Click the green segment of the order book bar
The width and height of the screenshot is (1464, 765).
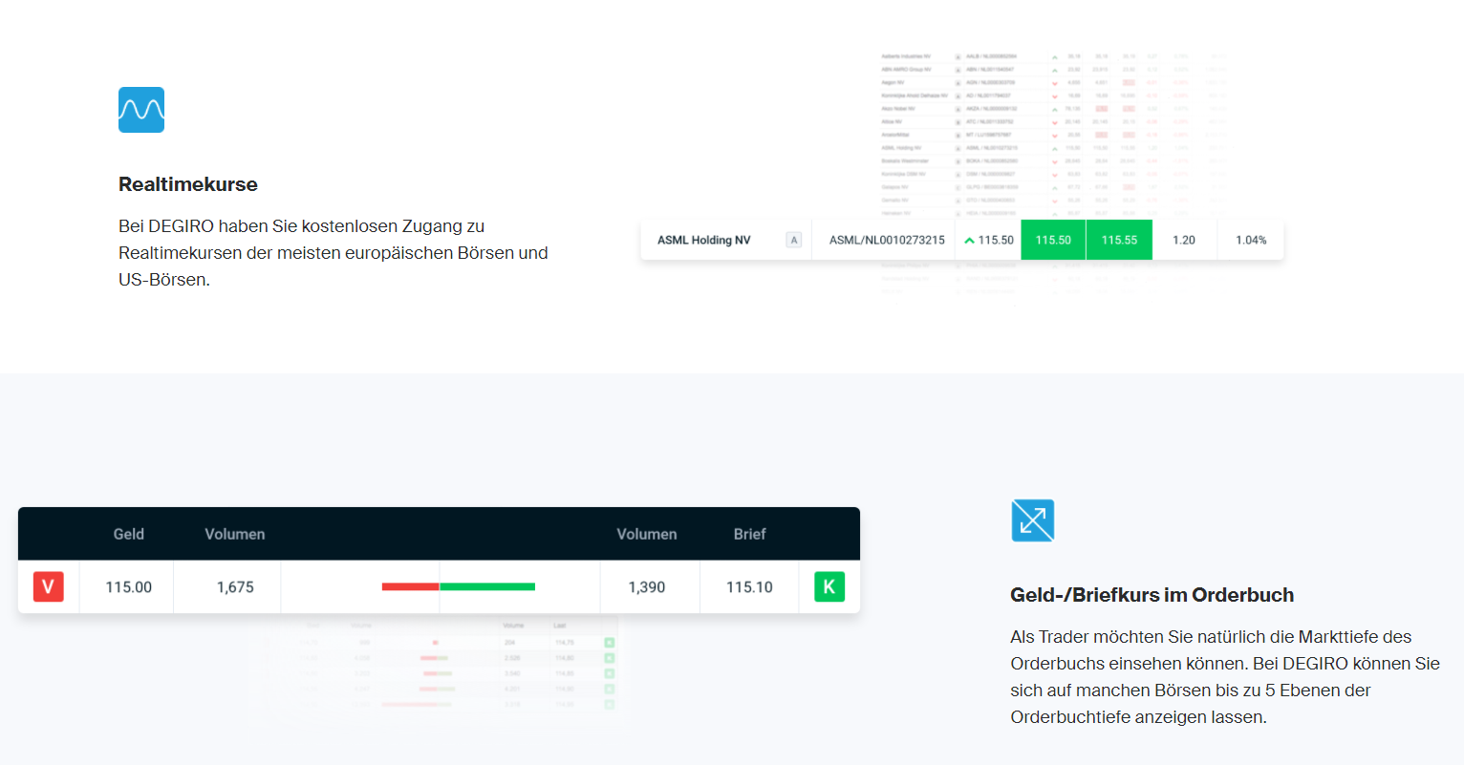tap(487, 586)
